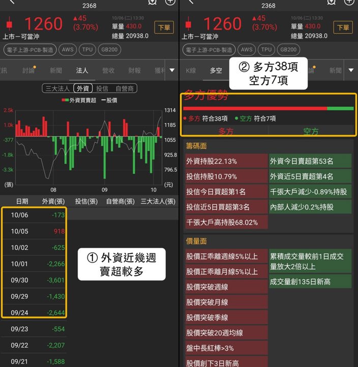Open the 股價正乖離週線5%以上 indicator
This screenshot has height=367, width=358.
coord(226,256)
